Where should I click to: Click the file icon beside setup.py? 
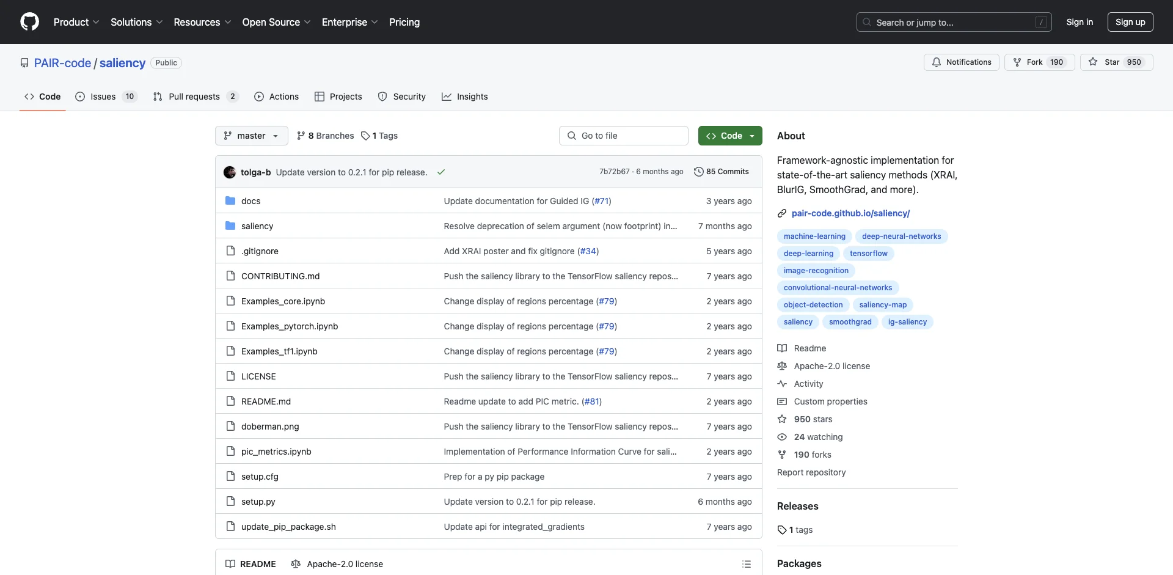click(x=230, y=501)
